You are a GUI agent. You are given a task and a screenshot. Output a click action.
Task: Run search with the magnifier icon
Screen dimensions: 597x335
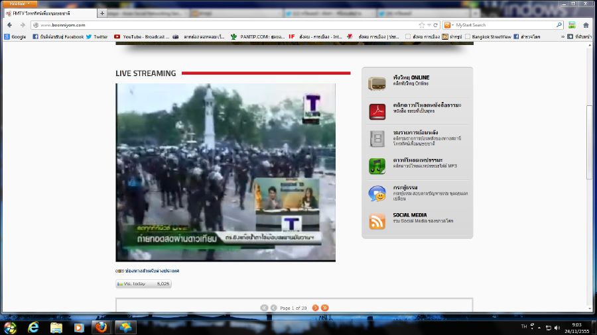coord(559,25)
